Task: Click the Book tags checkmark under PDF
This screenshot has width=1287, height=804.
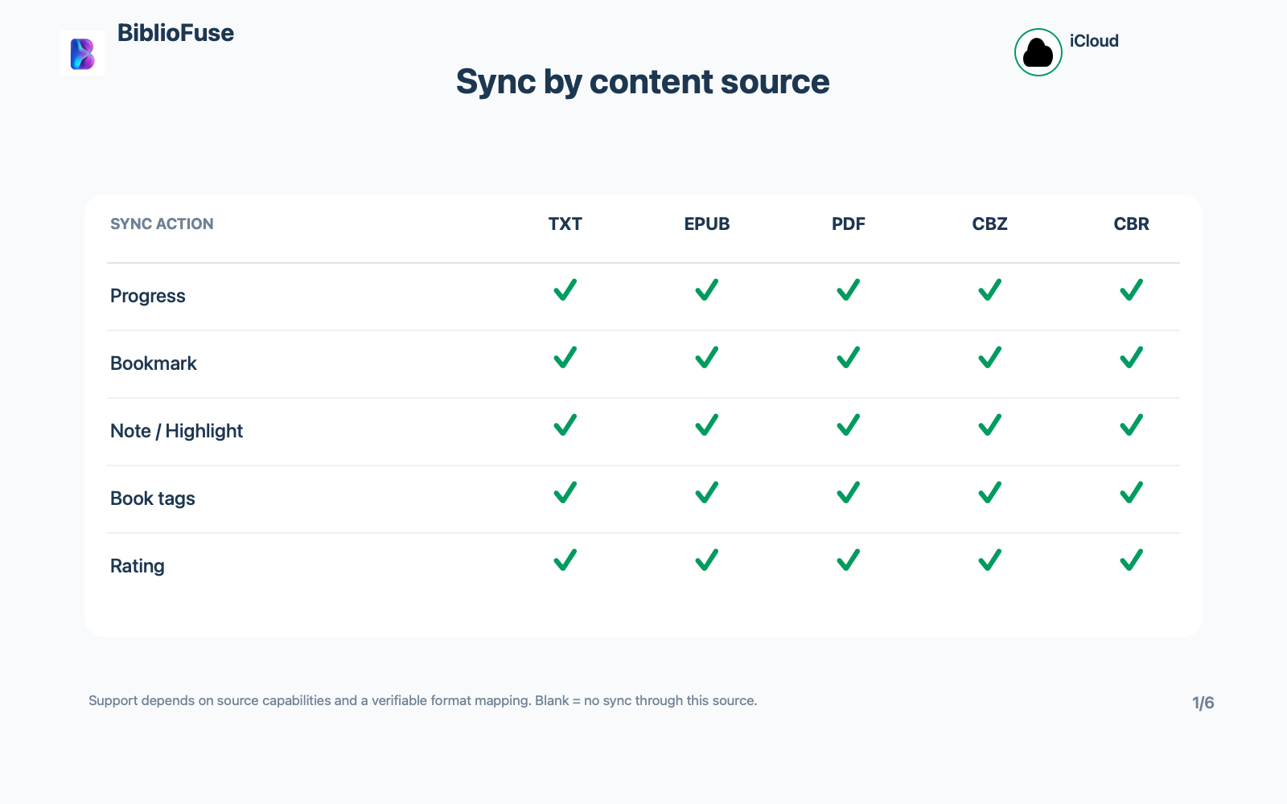Action: (x=849, y=492)
